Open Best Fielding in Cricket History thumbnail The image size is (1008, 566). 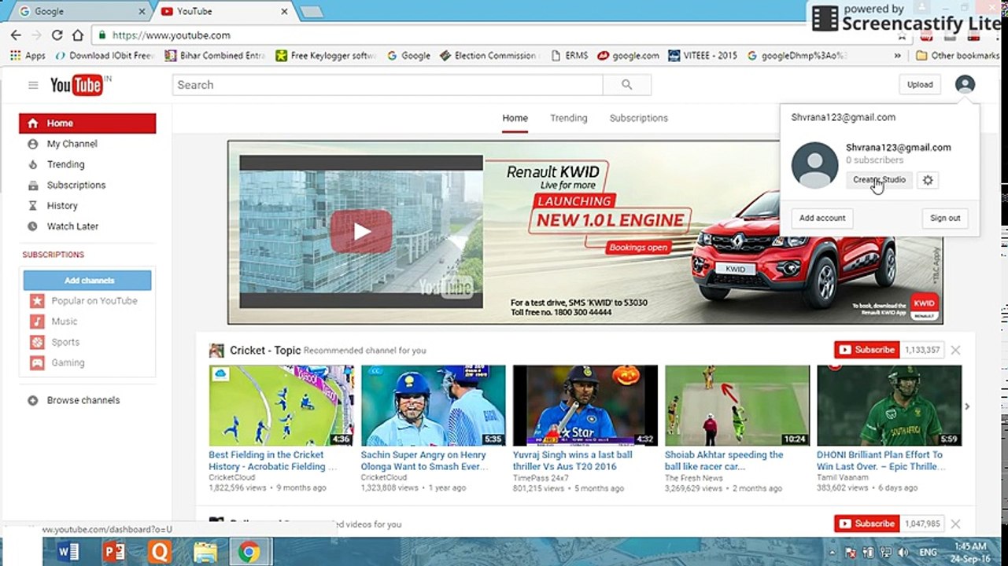click(281, 406)
